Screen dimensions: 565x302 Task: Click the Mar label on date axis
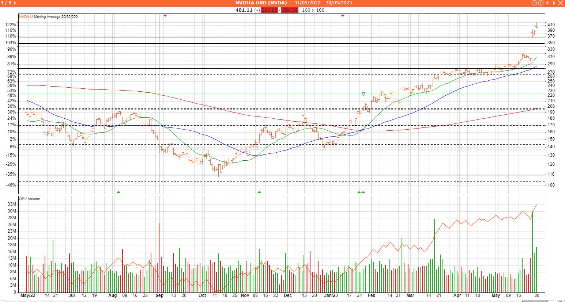click(x=410, y=295)
